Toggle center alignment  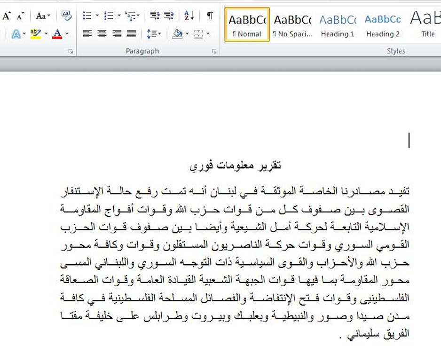click(x=102, y=34)
